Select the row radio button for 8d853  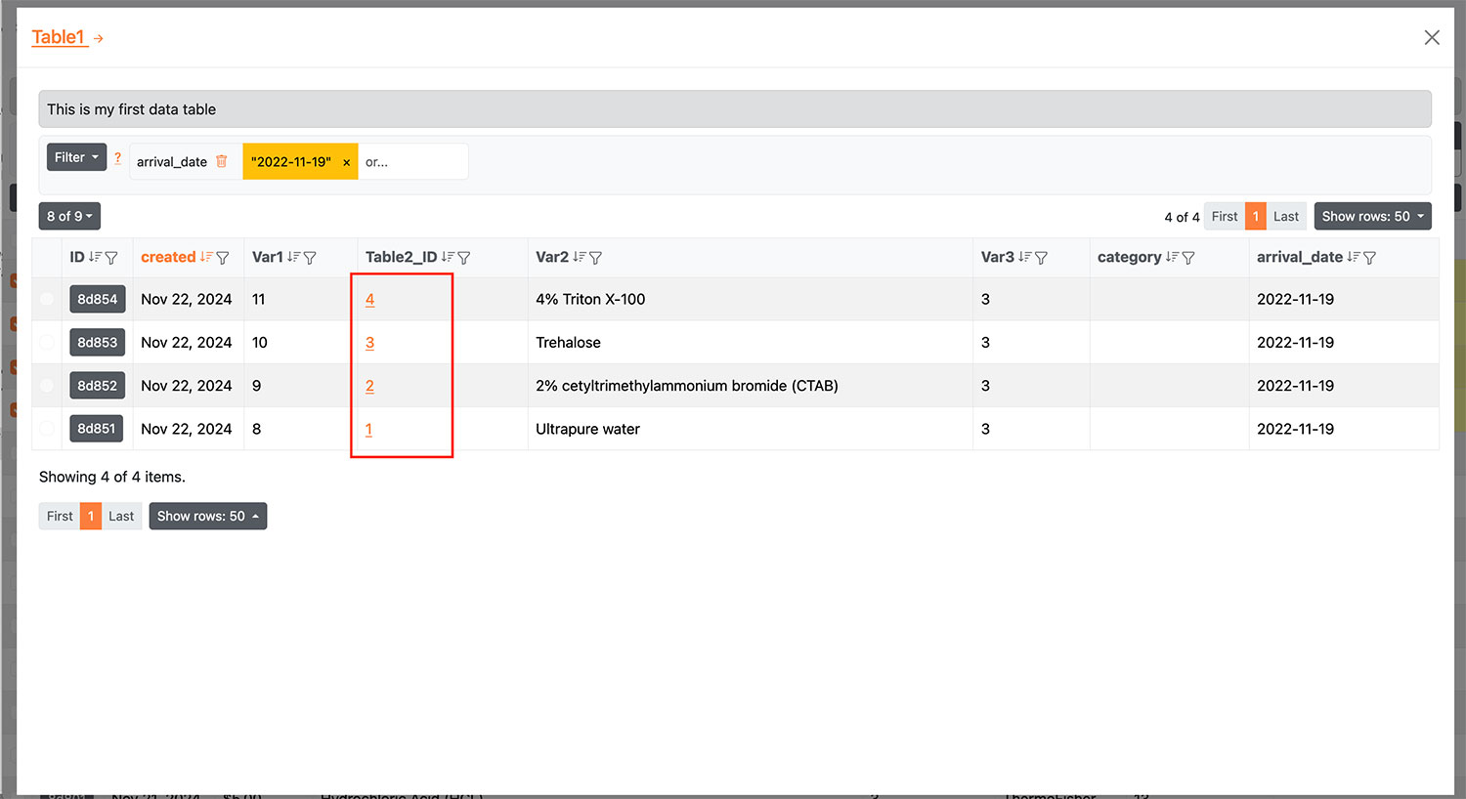47,342
